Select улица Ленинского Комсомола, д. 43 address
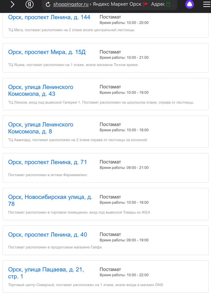Viewport: 211px width, 293px height. (x=41, y=90)
